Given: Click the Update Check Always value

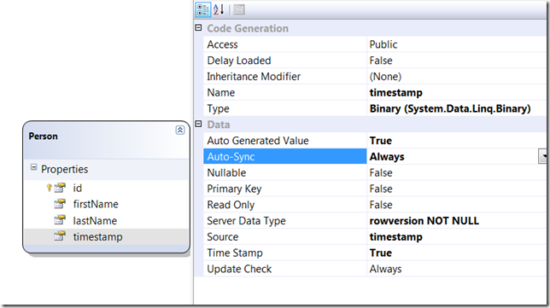Looking at the screenshot, I should (385, 270).
